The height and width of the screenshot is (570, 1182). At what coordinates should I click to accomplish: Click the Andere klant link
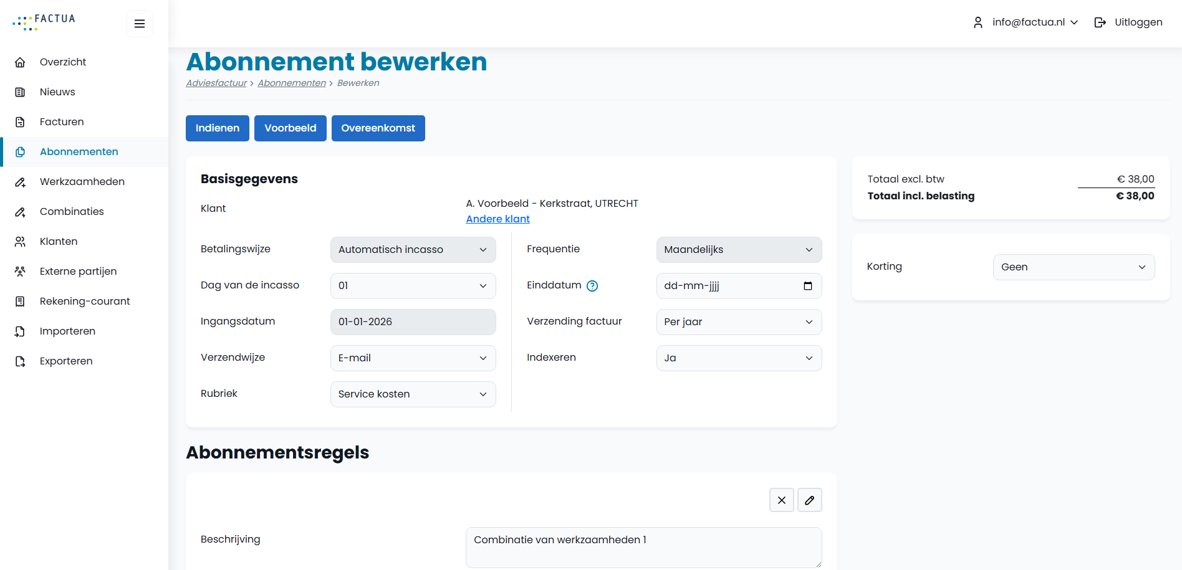pos(498,219)
